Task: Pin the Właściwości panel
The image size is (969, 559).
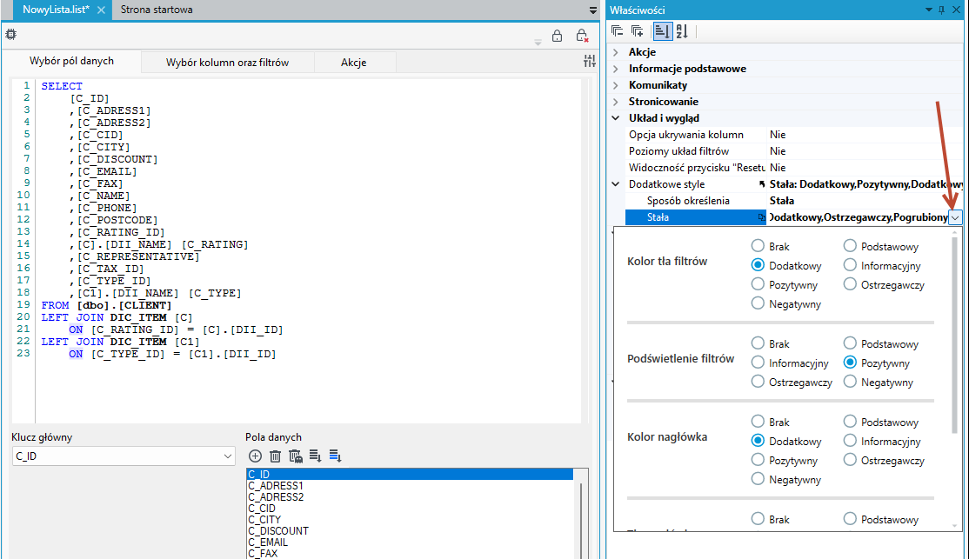Action: coord(942,10)
